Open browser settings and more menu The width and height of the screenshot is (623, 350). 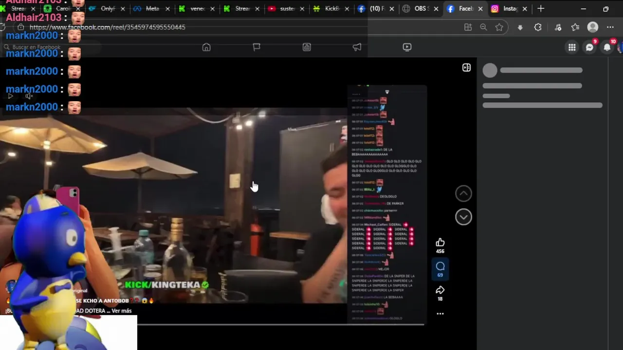[x=610, y=27]
